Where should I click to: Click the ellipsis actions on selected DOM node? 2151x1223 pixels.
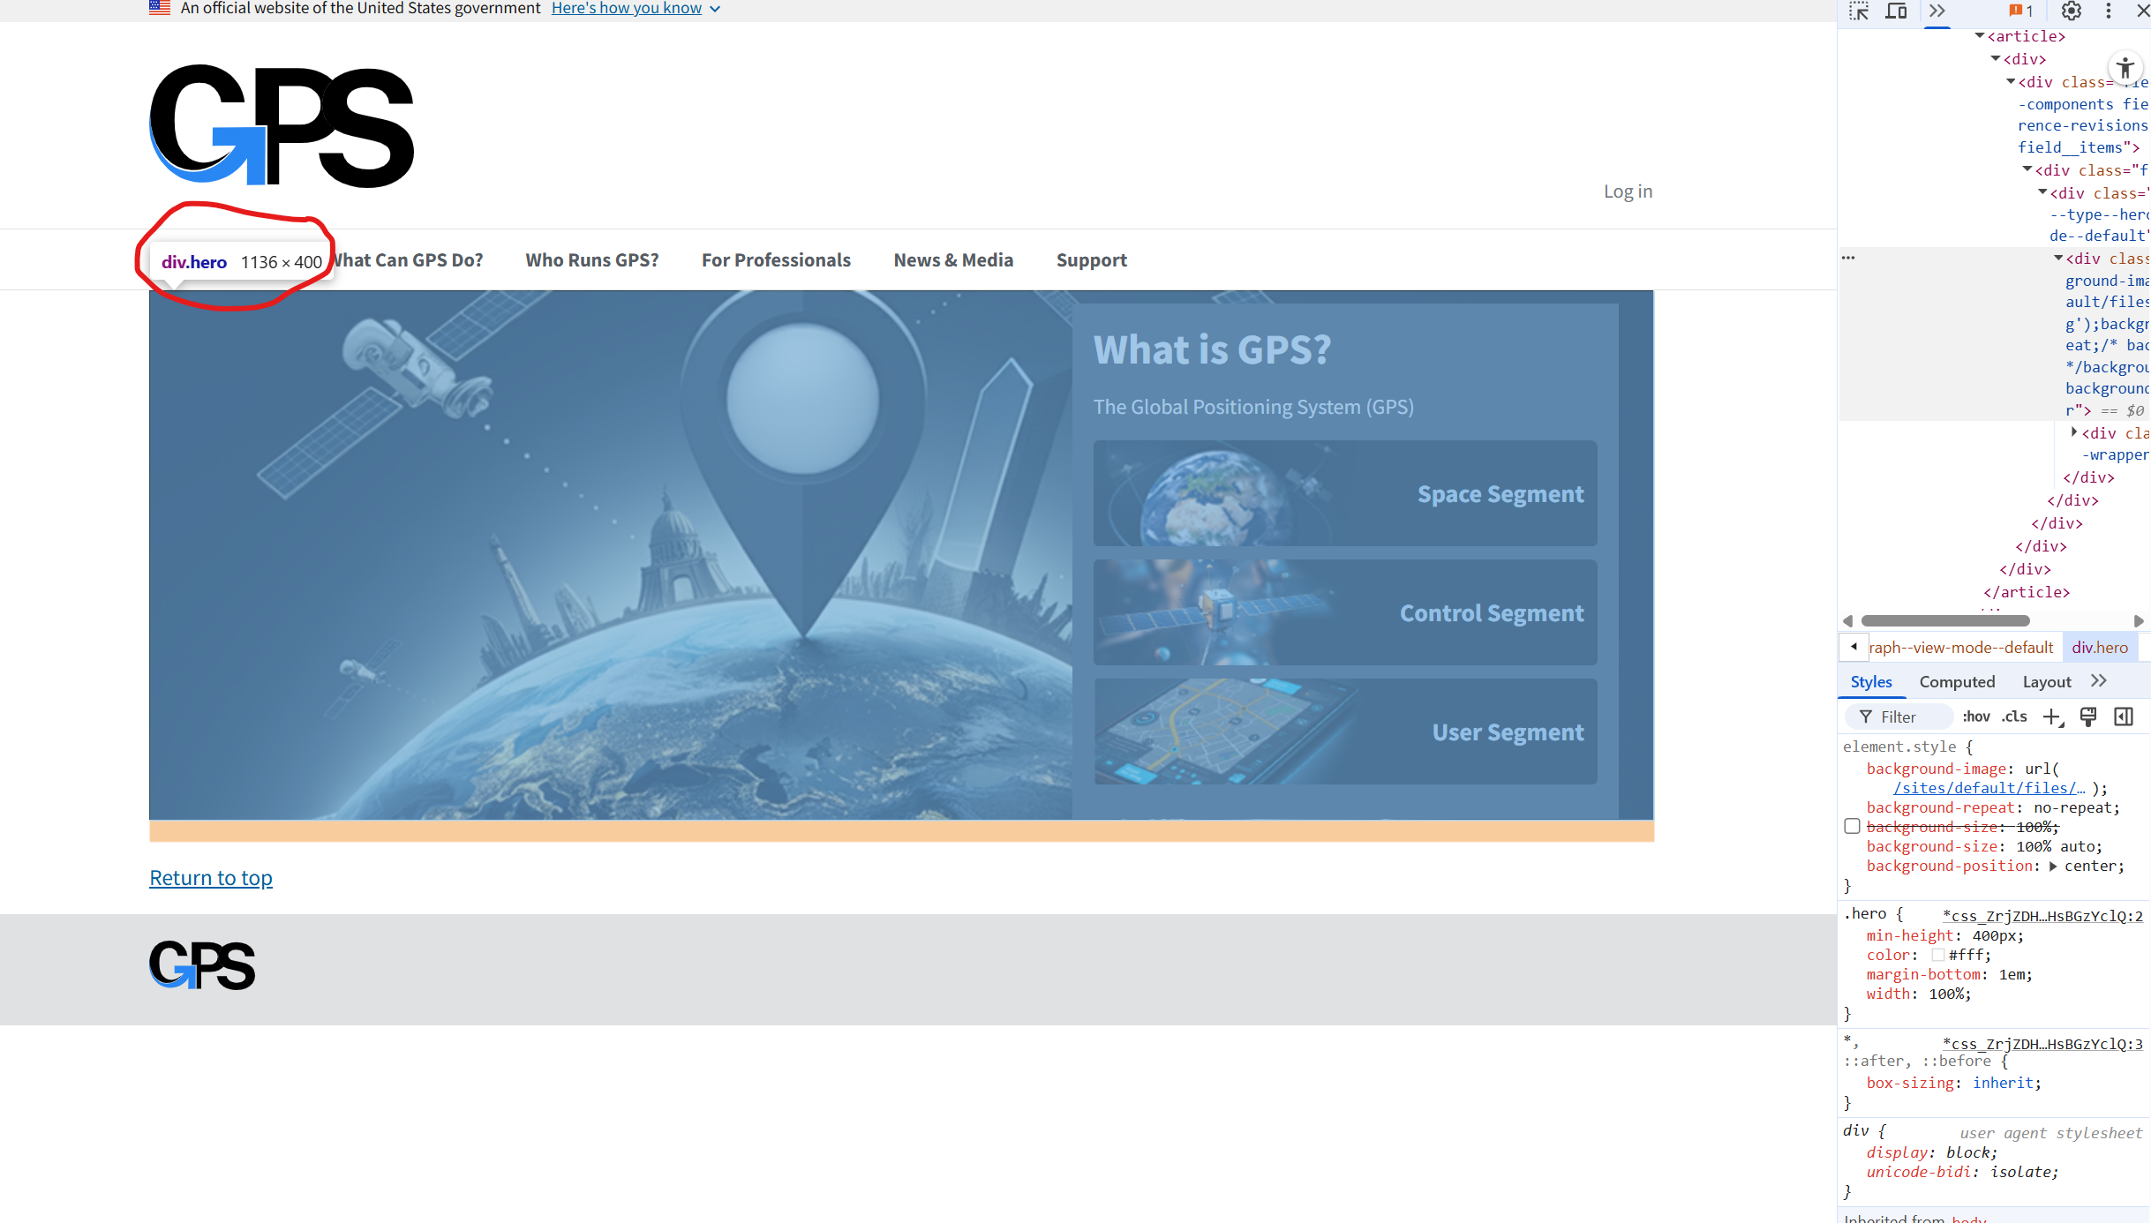tap(1848, 258)
